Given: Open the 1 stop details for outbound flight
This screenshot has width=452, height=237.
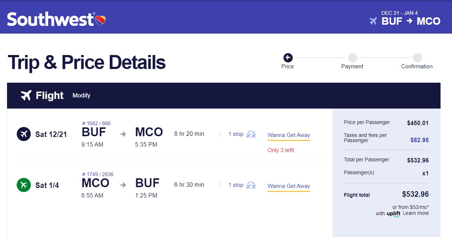Looking at the screenshot, I should click(x=236, y=134).
